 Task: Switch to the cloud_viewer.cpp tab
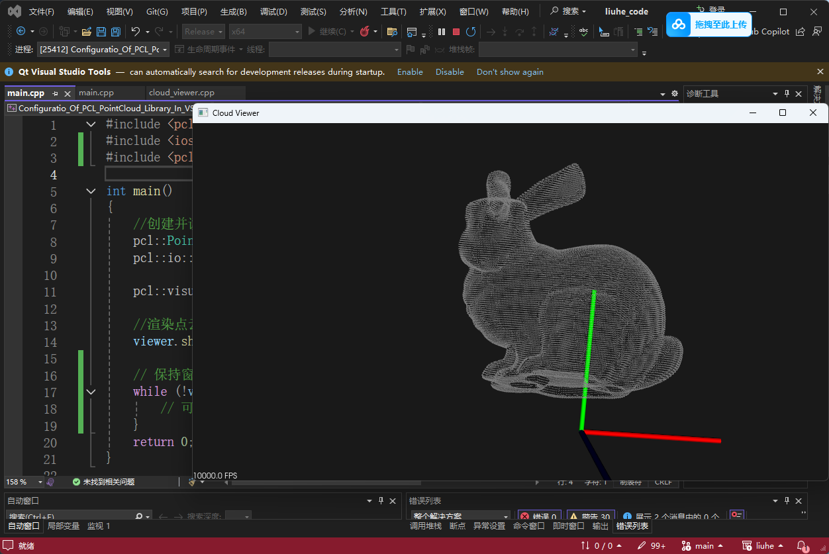[181, 93]
